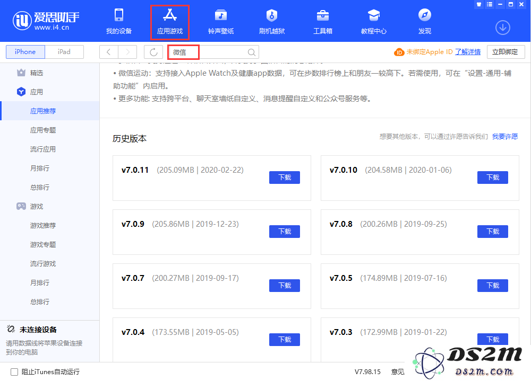The image size is (531, 381).
Task: Click the skin shirt icon in title bar
Action: click(x=479, y=4)
